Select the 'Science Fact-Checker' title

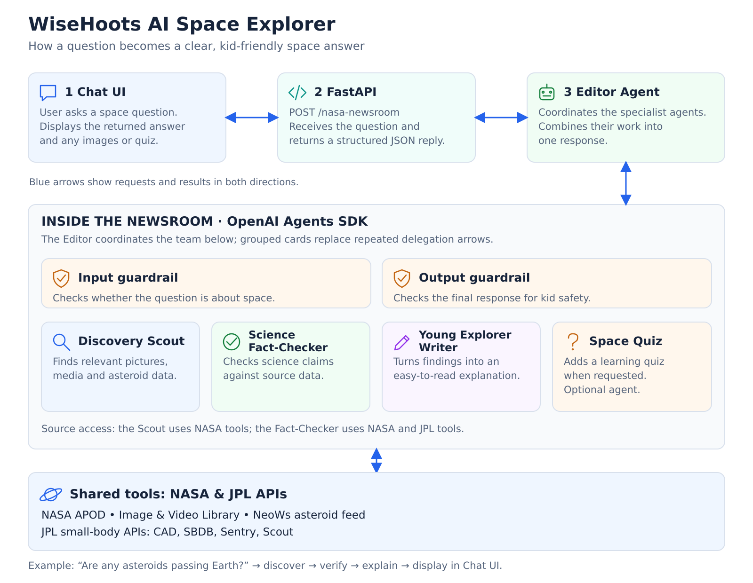288,341
